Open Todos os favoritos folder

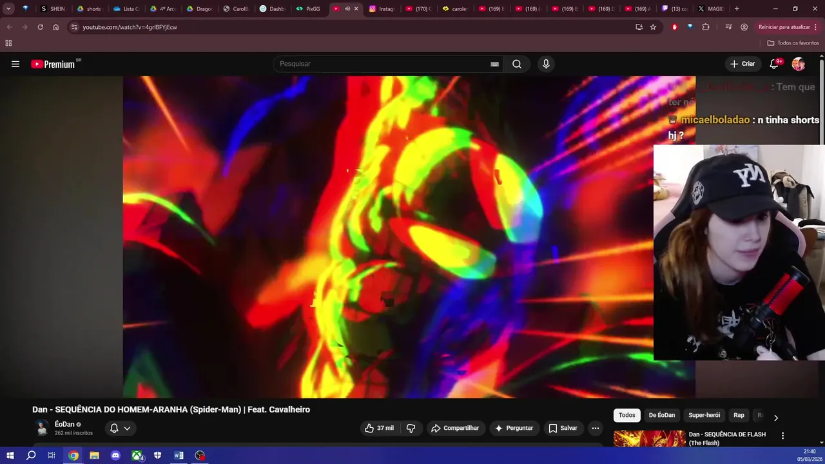coord(793,43)
